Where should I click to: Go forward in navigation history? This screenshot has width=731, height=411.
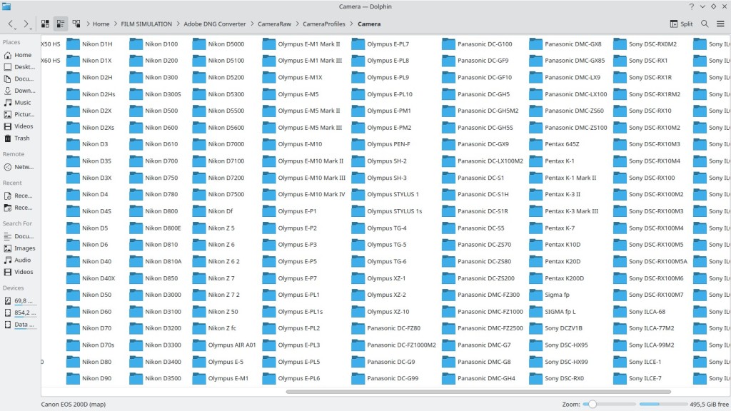click(26, 24)
